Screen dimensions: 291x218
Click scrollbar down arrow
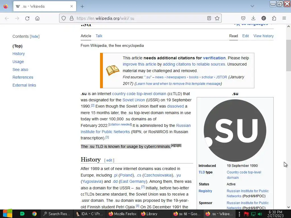(x=288, y=207)
